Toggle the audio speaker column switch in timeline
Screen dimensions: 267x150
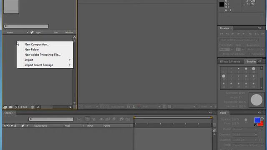tap(8, 126)
